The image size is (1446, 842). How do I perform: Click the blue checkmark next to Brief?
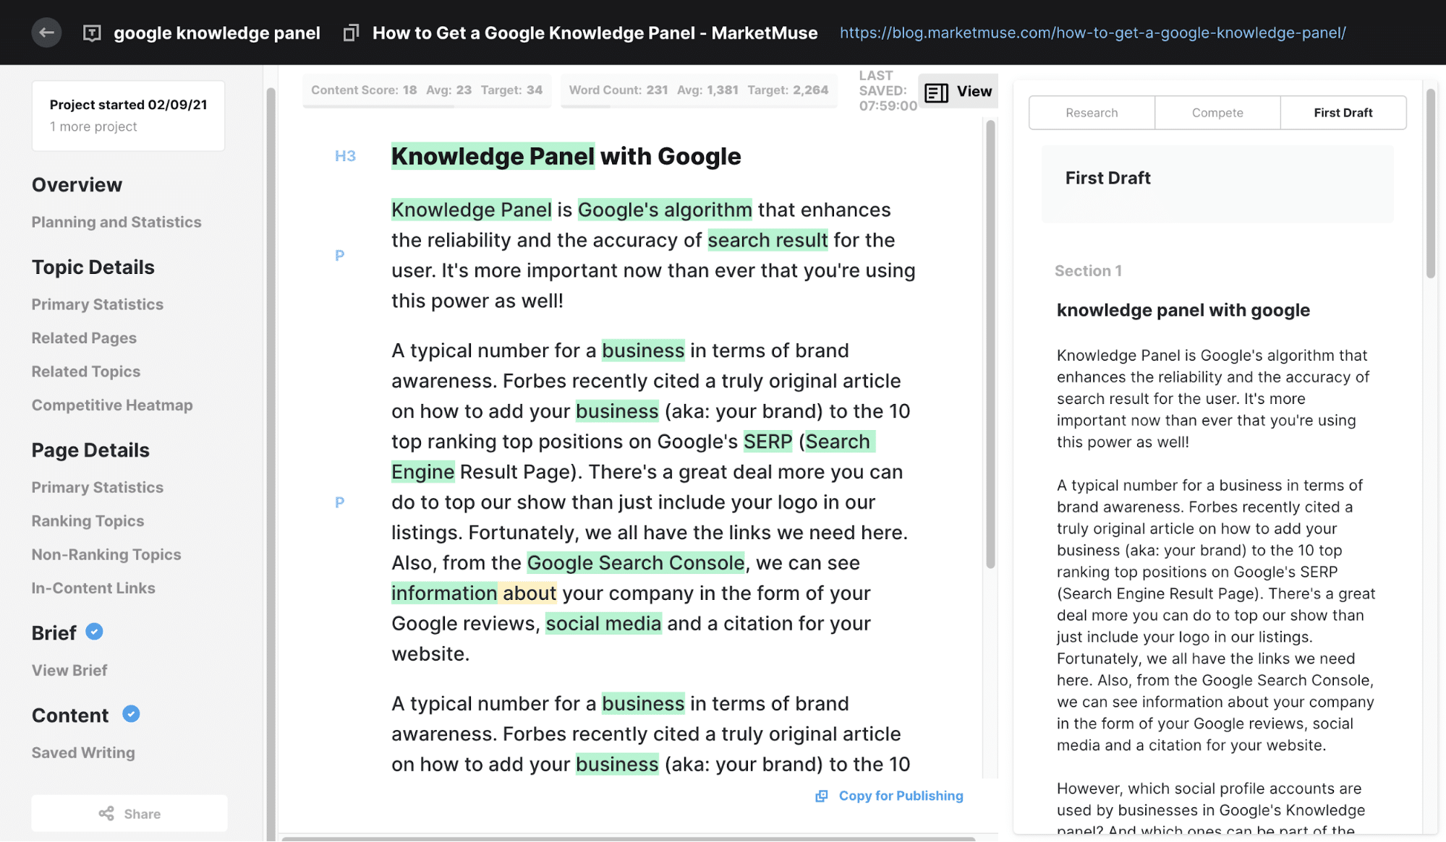pos(94,632)
